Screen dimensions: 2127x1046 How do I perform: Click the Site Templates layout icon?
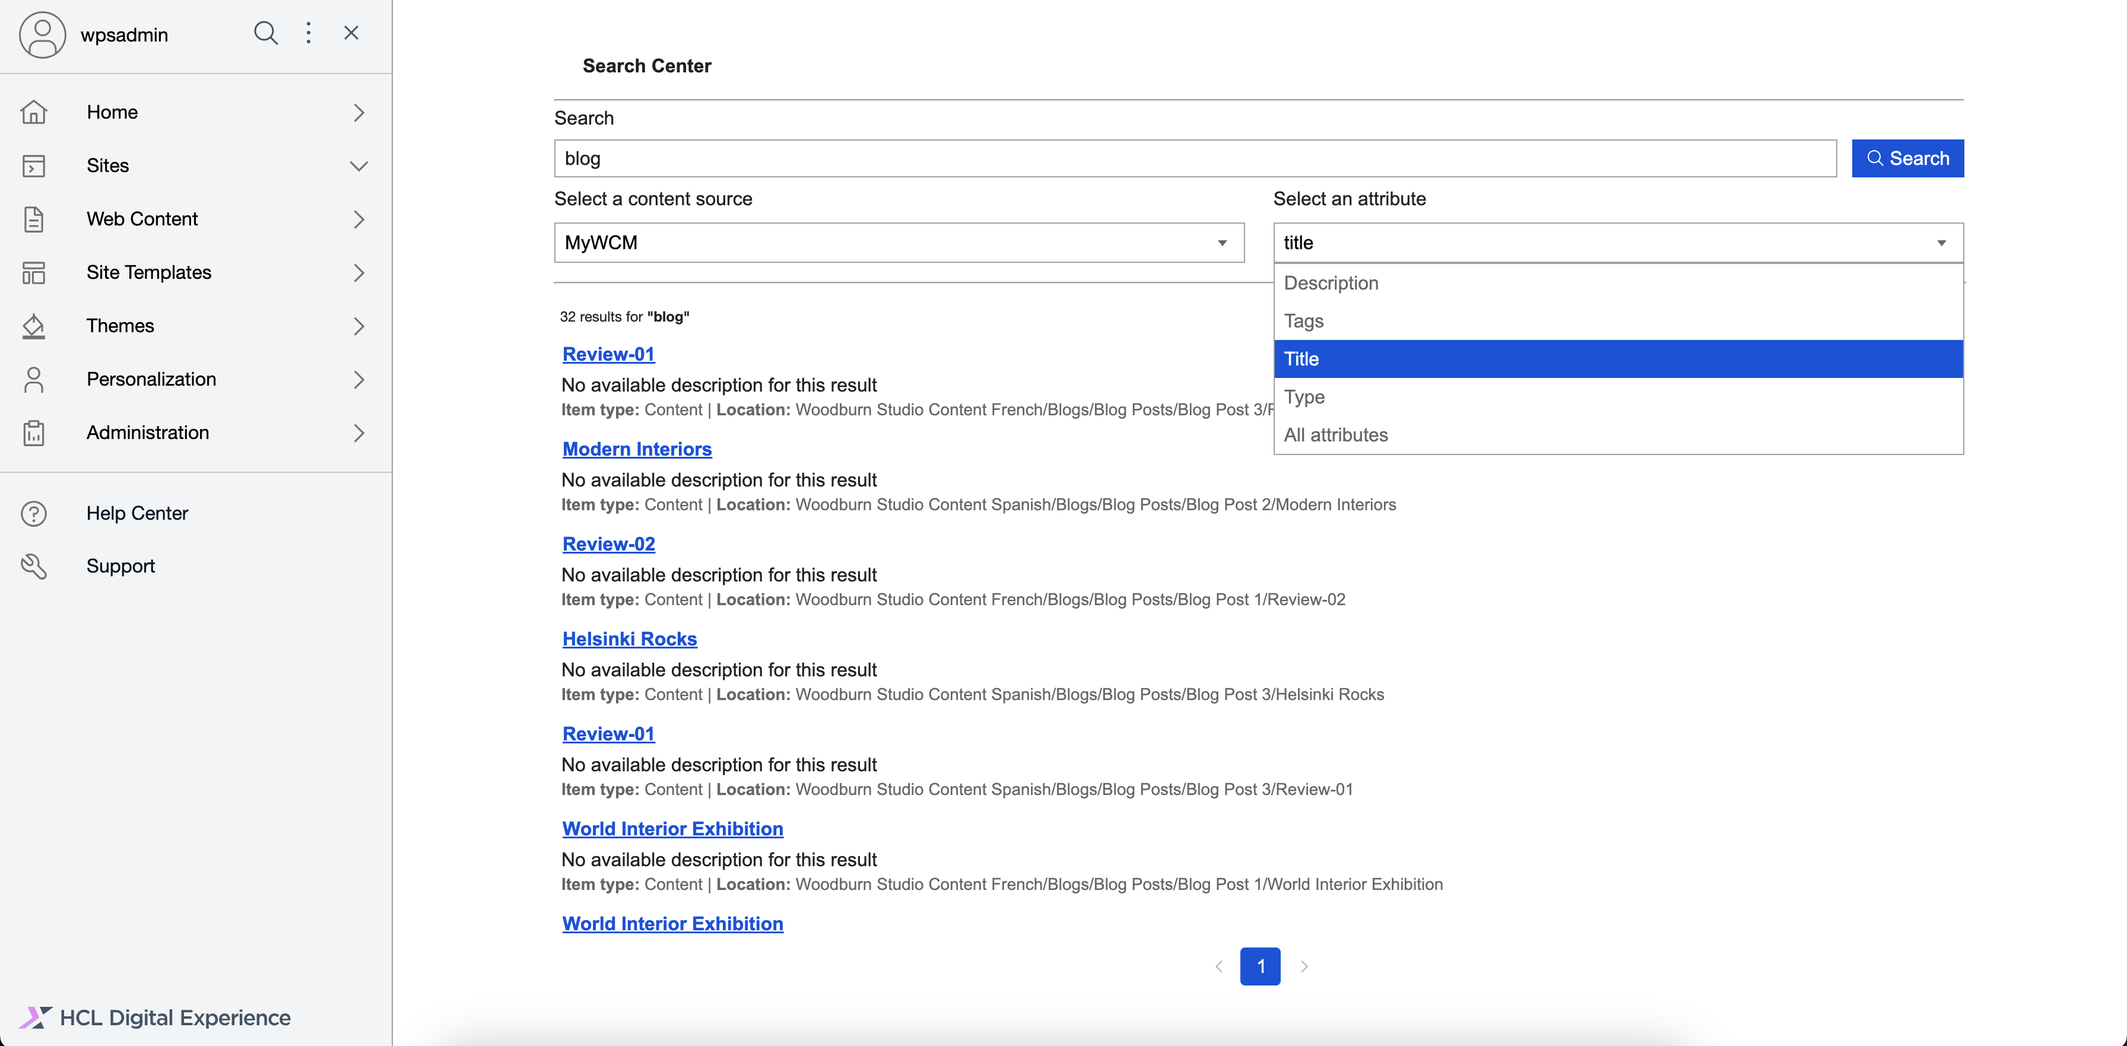(x=34, y=272)
